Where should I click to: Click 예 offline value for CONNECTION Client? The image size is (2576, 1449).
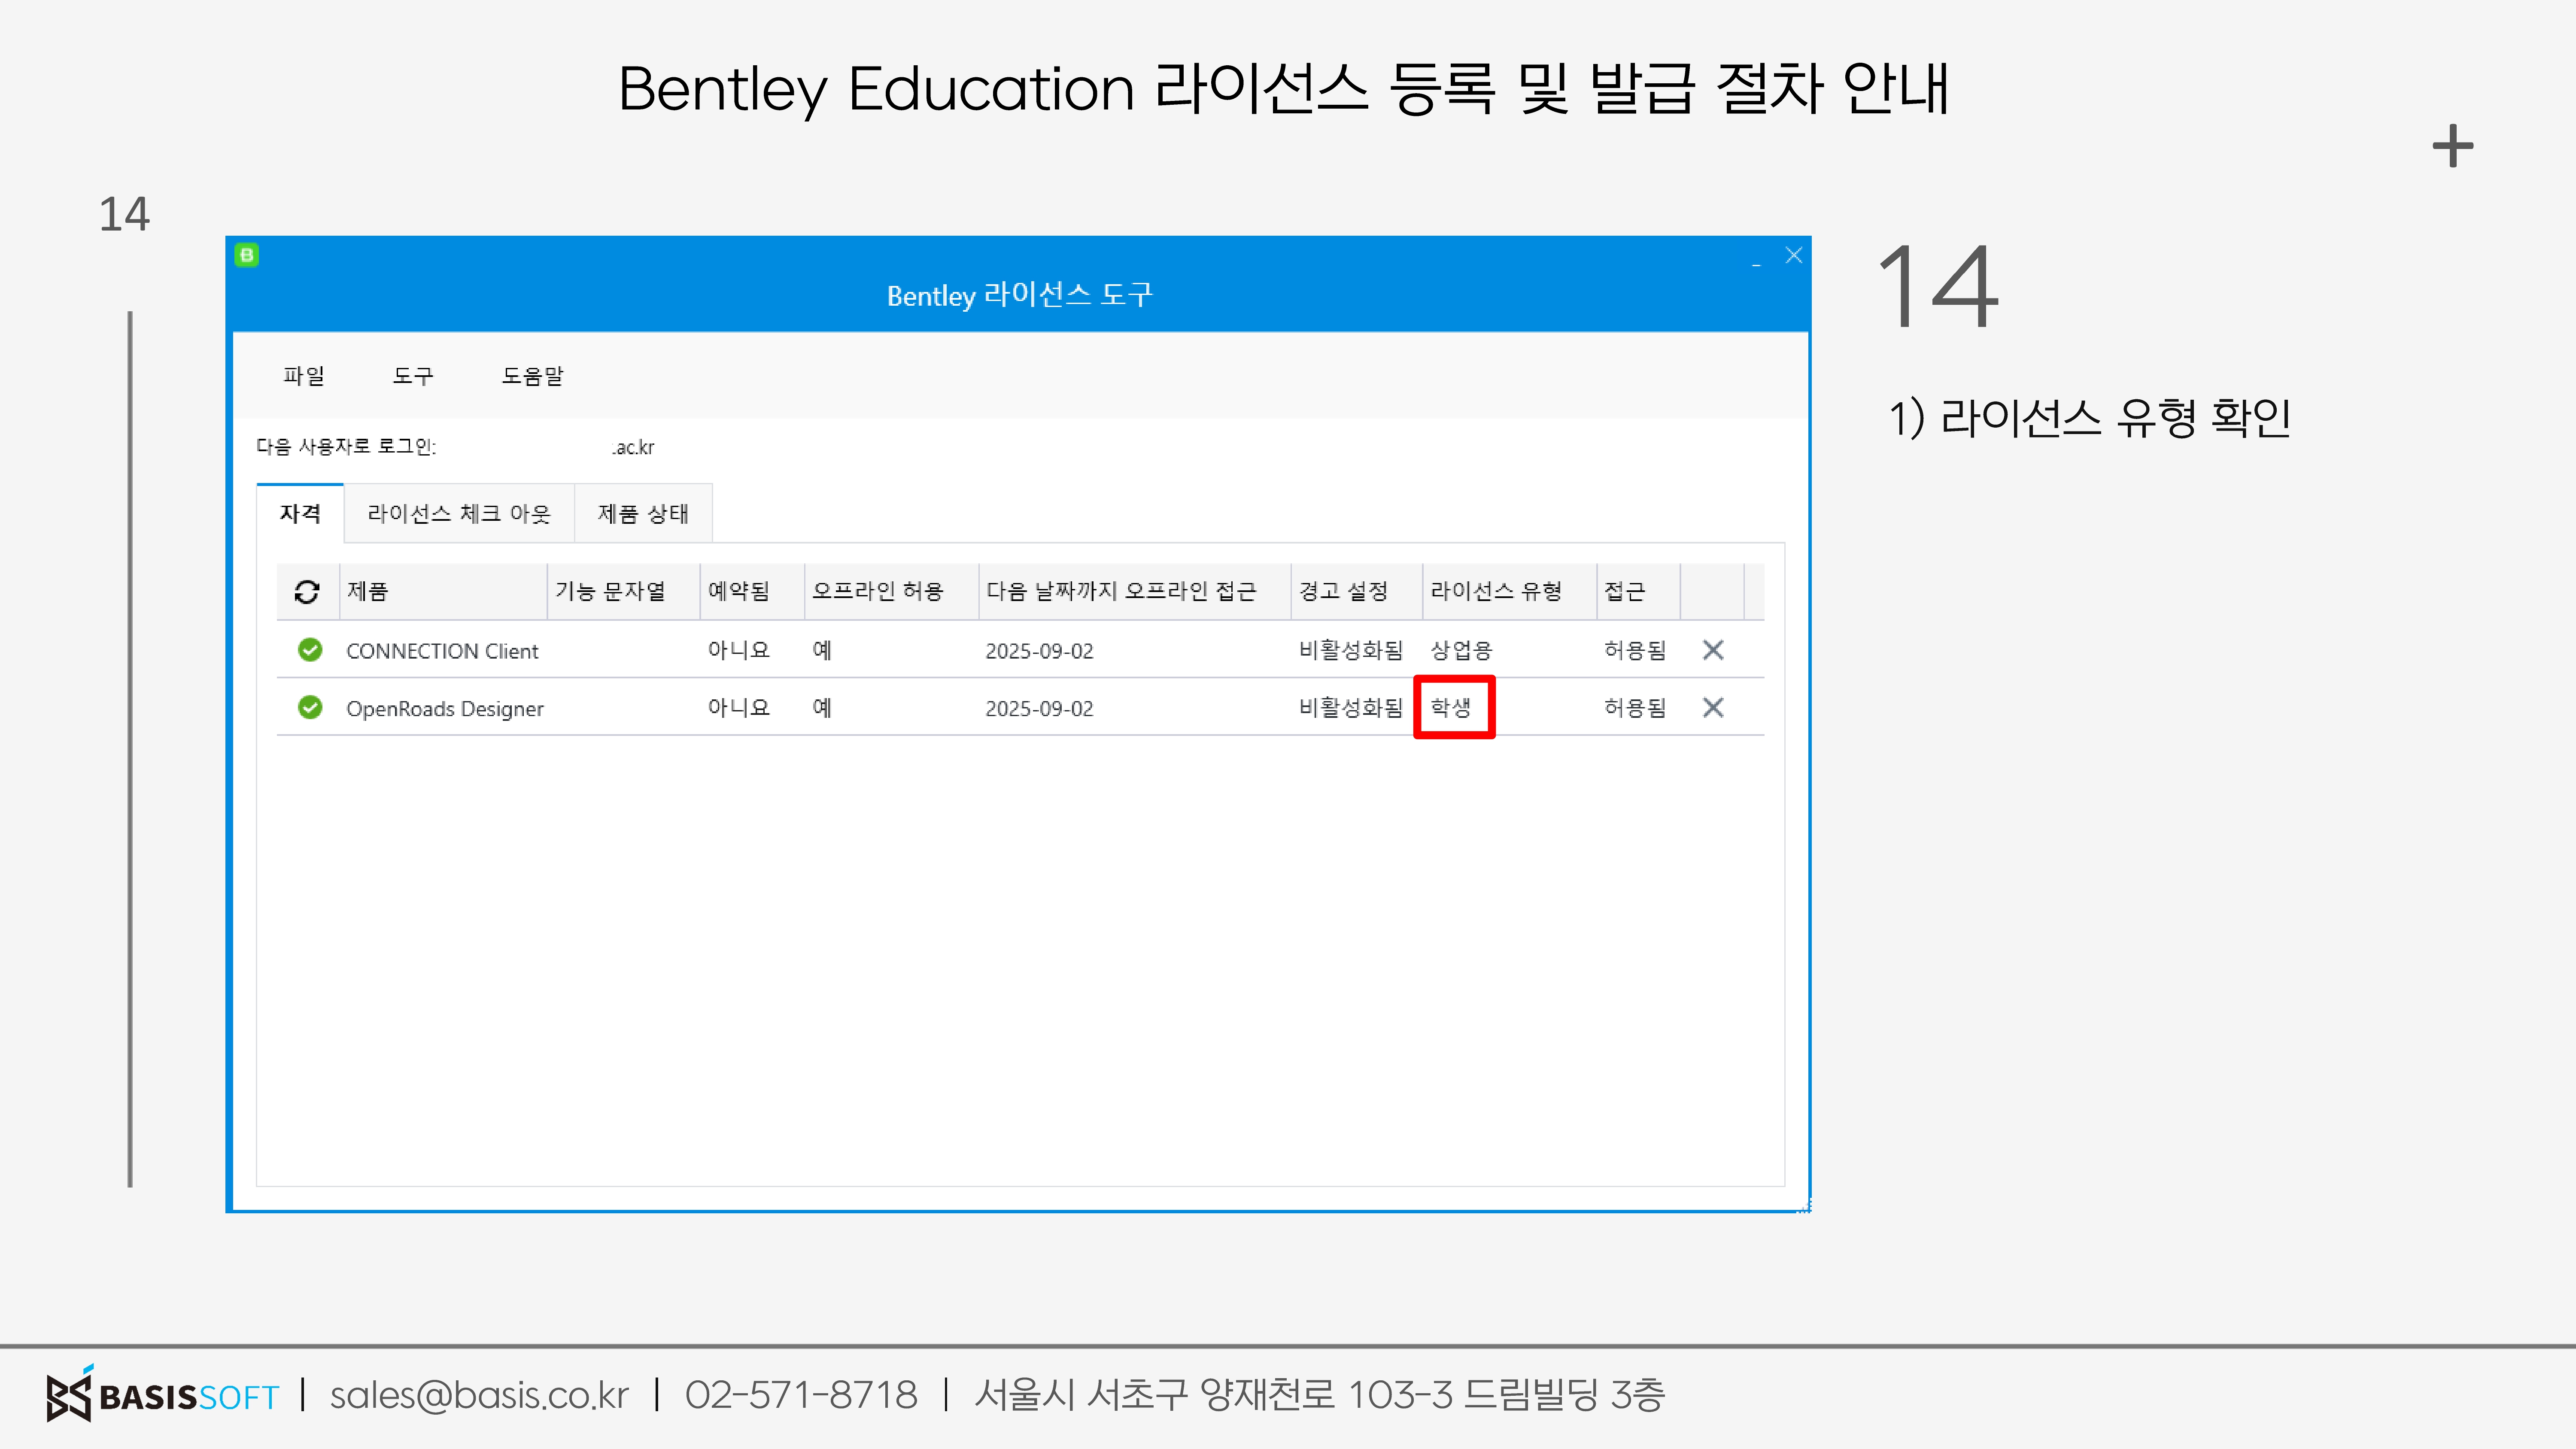click(822, 650)
